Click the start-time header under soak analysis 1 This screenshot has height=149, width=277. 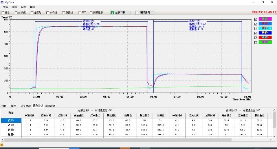(29, 116)
